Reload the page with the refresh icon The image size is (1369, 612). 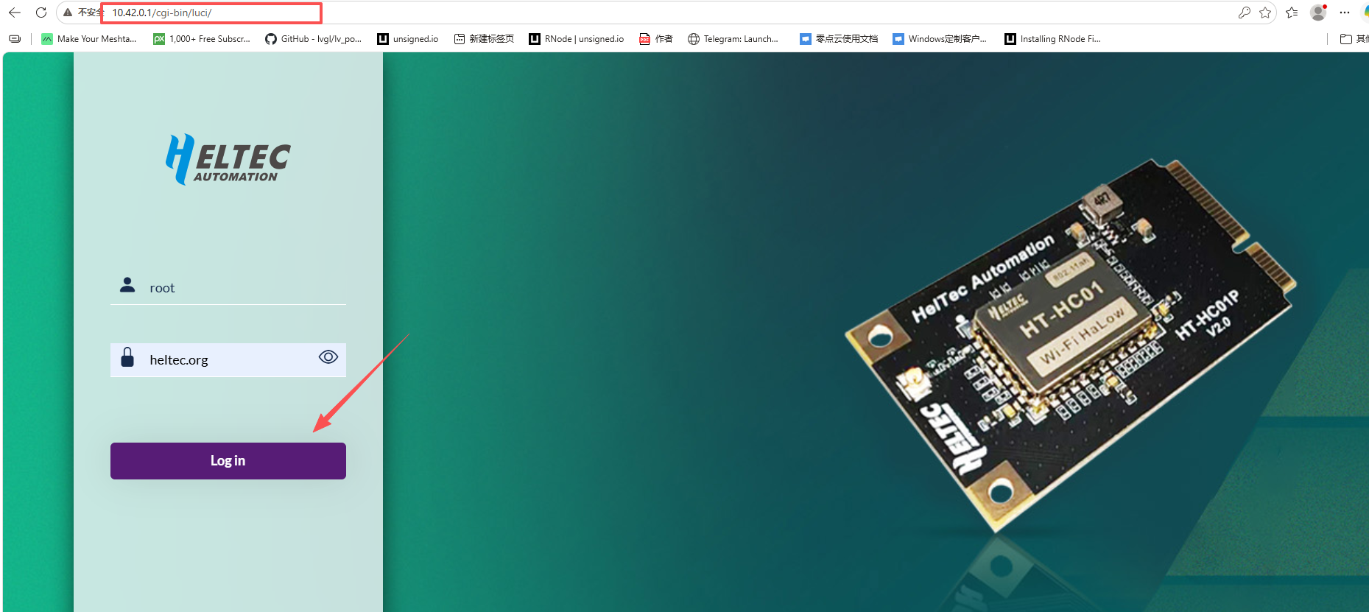point(41,13)
